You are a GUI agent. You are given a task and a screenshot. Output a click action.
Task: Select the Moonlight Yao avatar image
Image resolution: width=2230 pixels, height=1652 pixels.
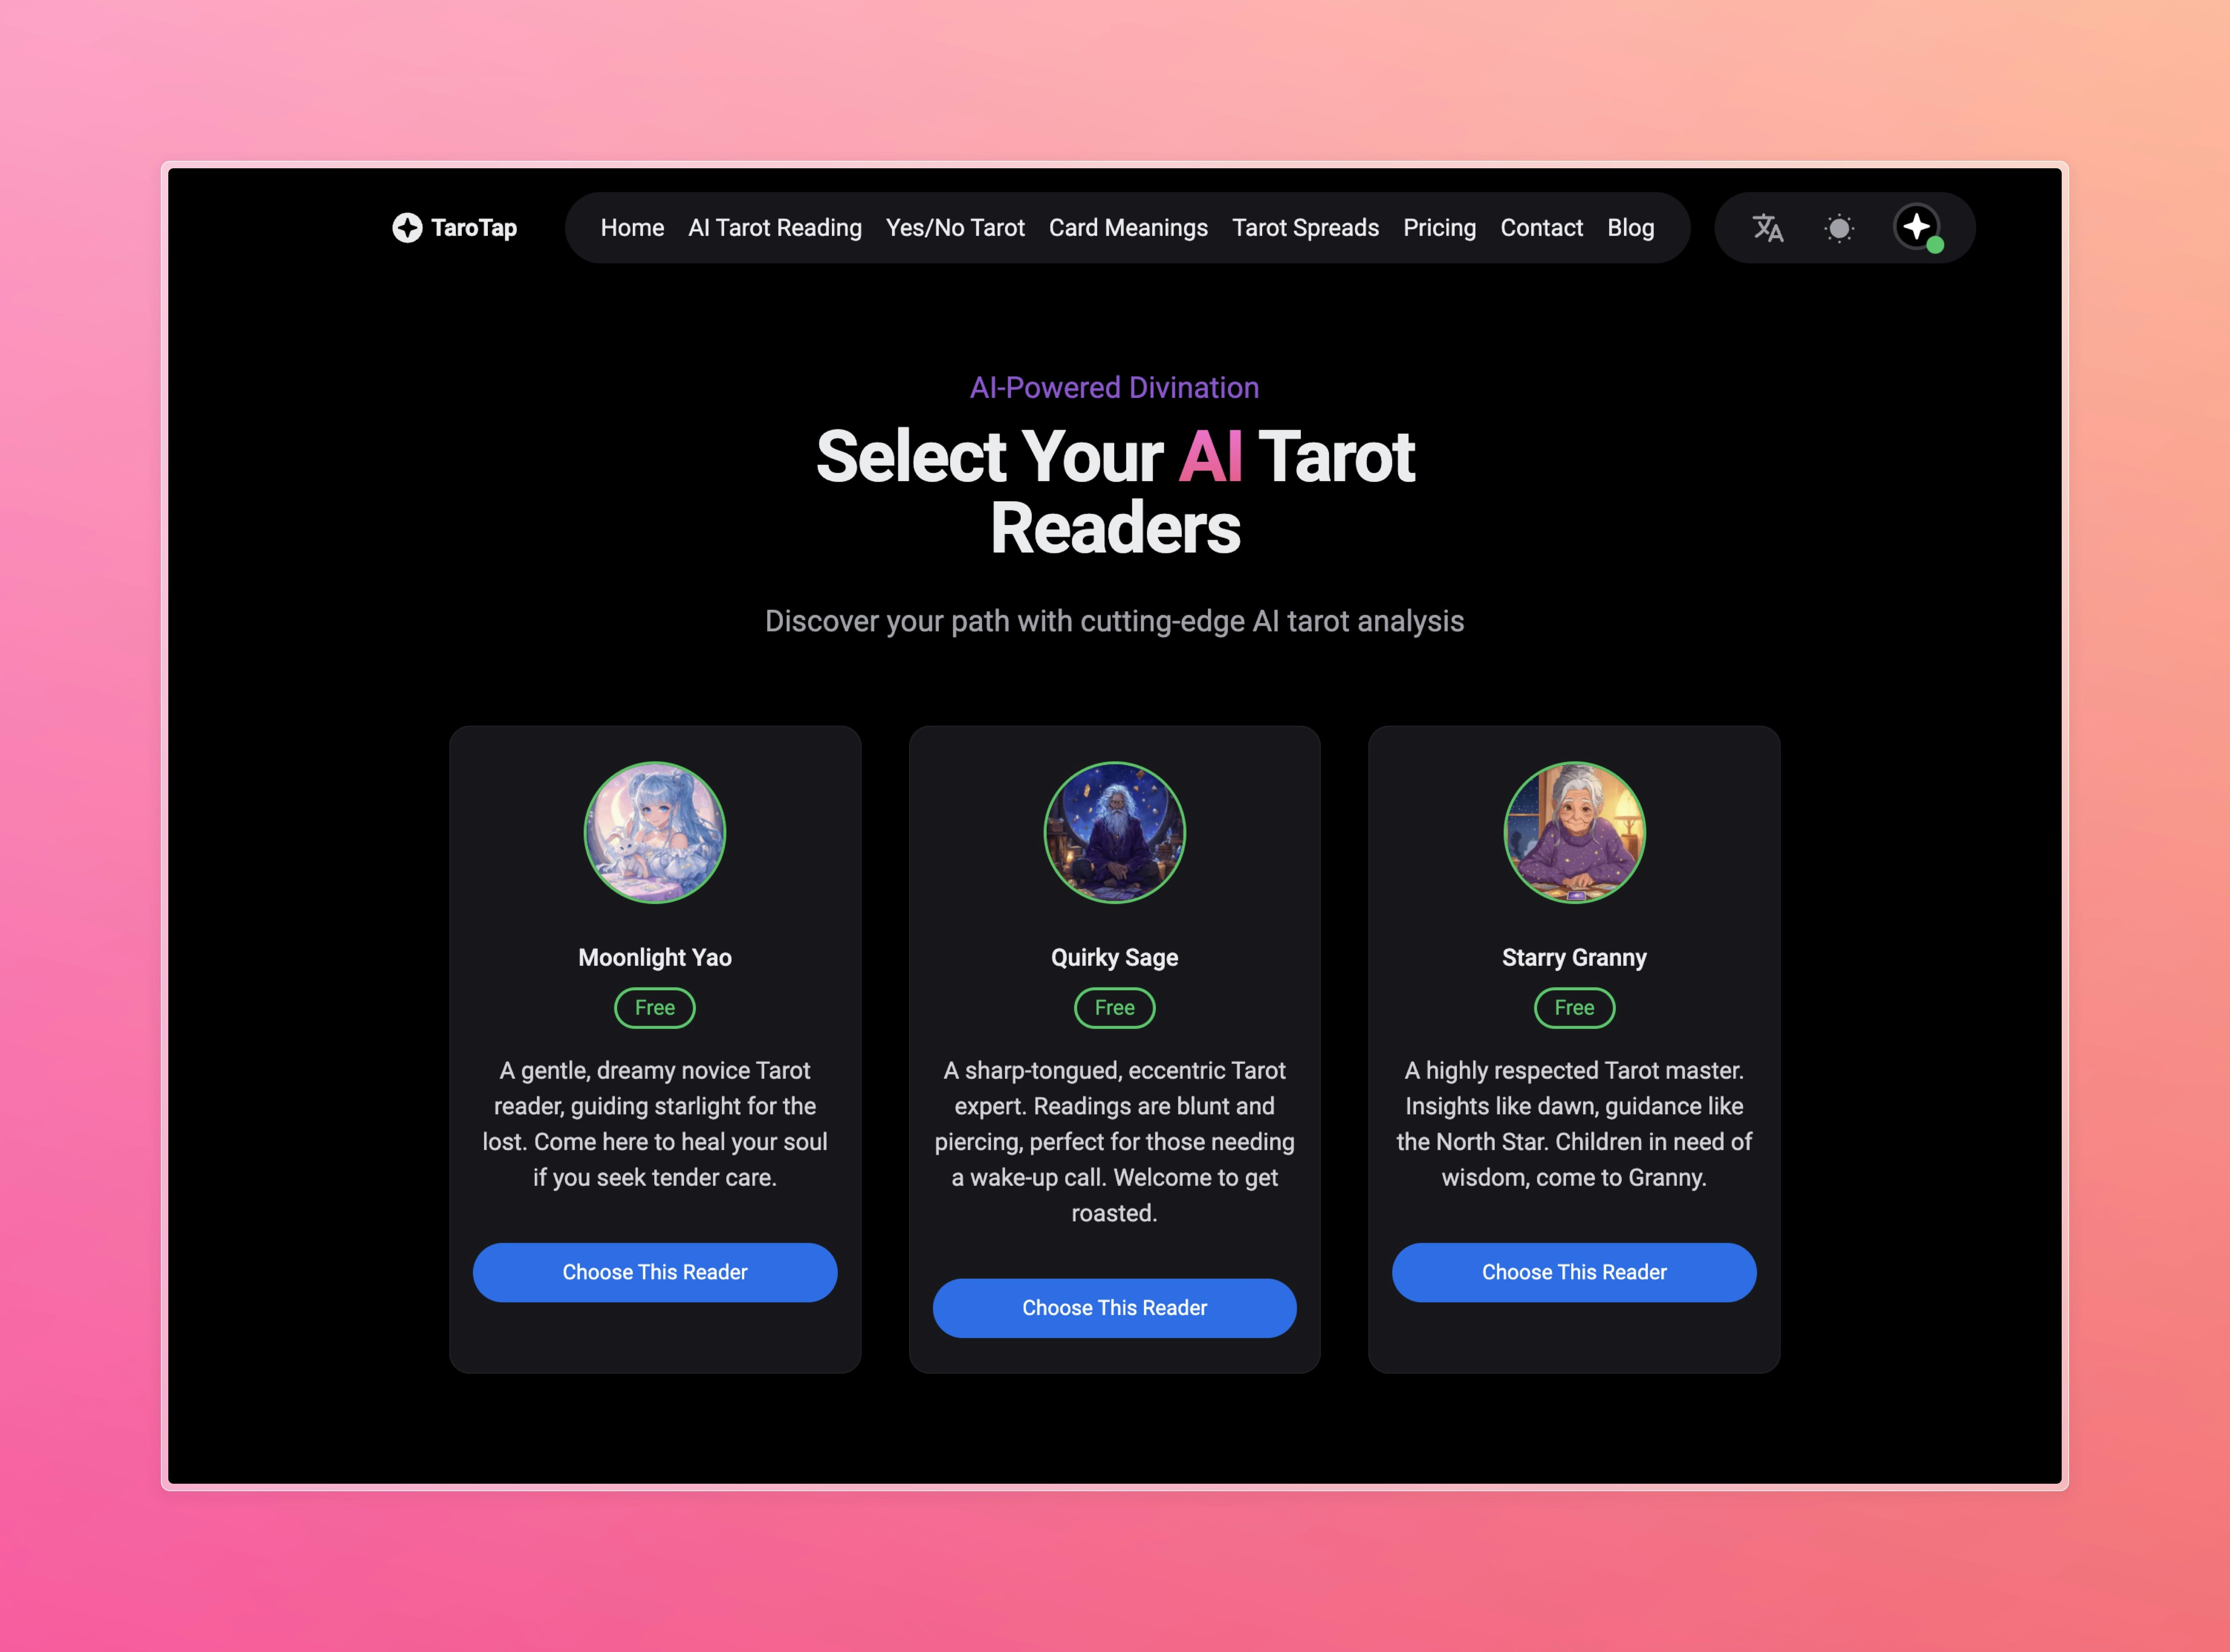click(x=655, y=832)
